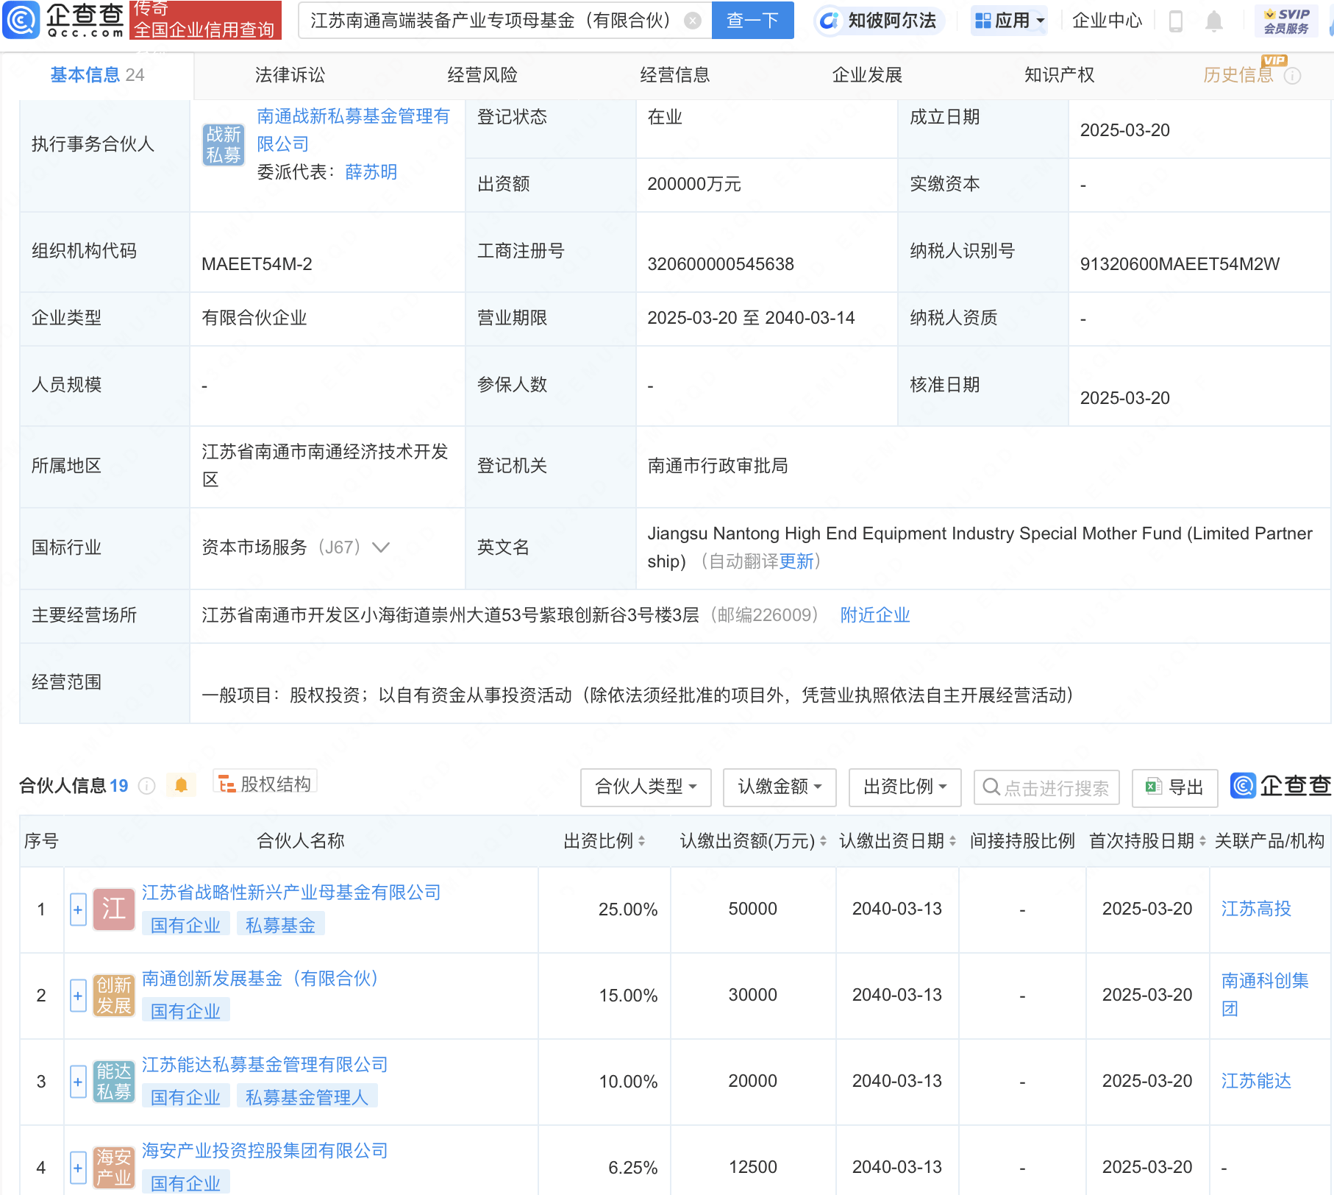This screenshot has height=1195, width=1334.
Task: Click 国有企业 tag under 南通创新发展基金
Action: click(x=185, y=1011)
